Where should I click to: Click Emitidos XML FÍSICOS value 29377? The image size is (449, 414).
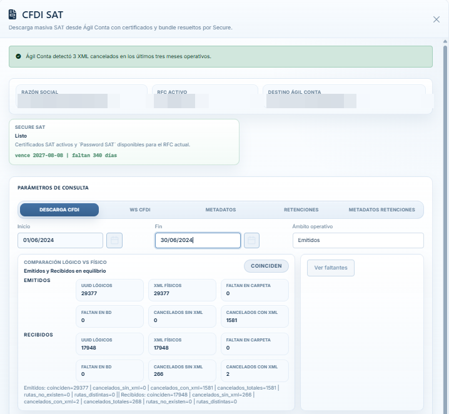(161, 293)
